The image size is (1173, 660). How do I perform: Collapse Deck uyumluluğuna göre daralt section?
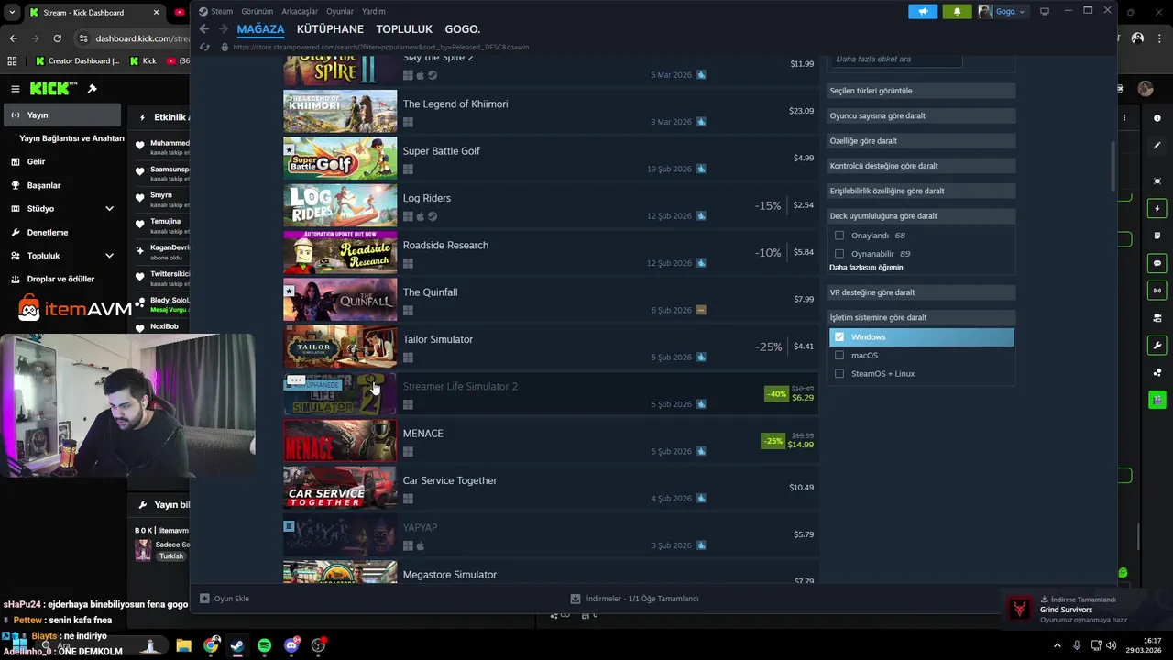click(921, 215)
